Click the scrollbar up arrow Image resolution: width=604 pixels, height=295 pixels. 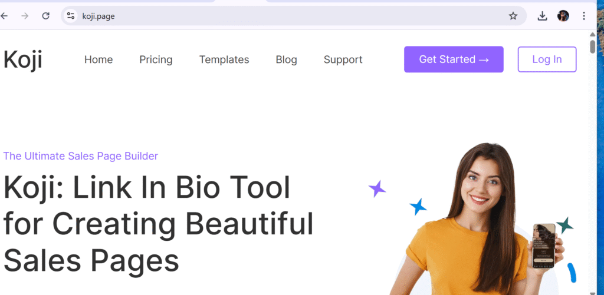pyautogui.click(x=592, y=35)
